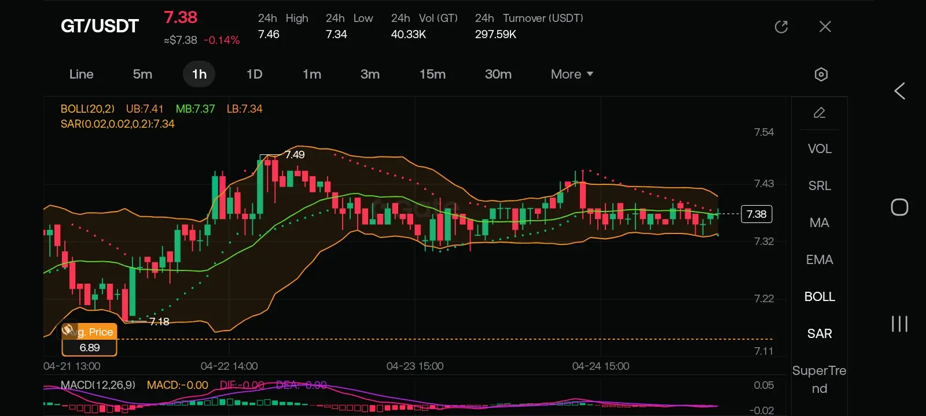Tap the LB:7.34 lower band value
The height and width of the screenshot is (416, 926).
tap(244, 109)
